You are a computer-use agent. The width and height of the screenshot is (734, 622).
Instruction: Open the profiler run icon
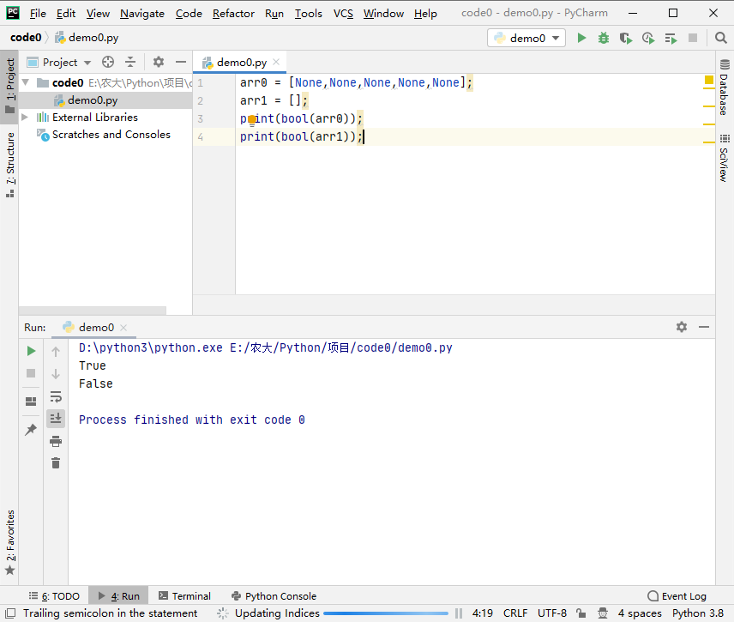click(648, 38)
